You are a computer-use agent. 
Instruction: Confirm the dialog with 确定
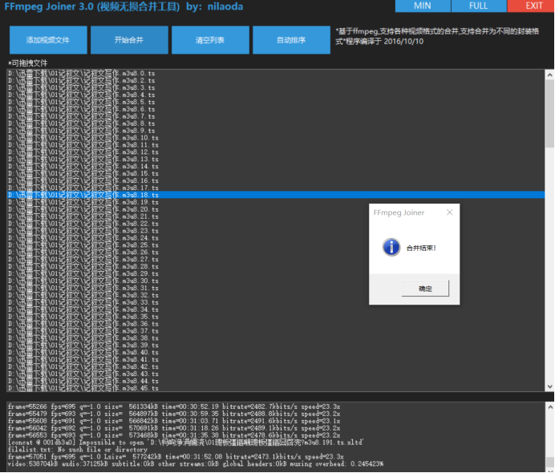coord(425,289)
